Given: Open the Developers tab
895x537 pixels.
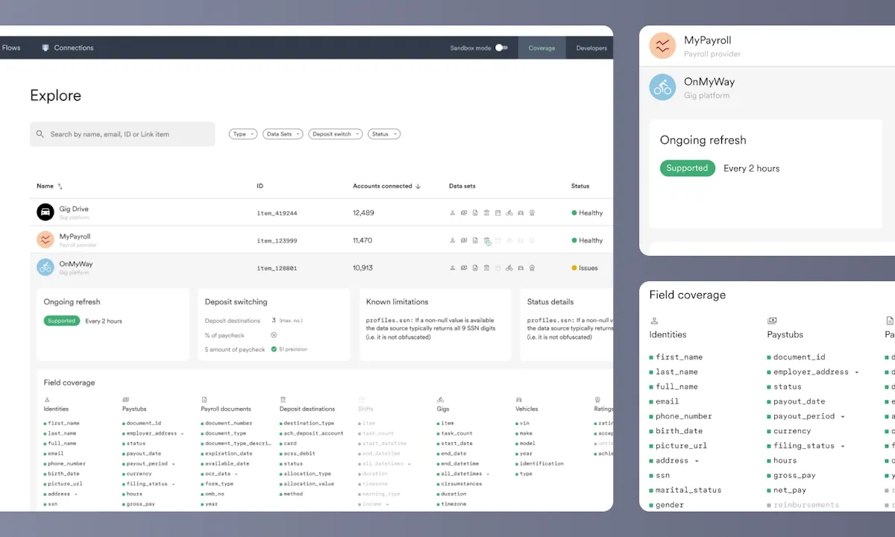Looking at the screenshot, I should [591, 48].
